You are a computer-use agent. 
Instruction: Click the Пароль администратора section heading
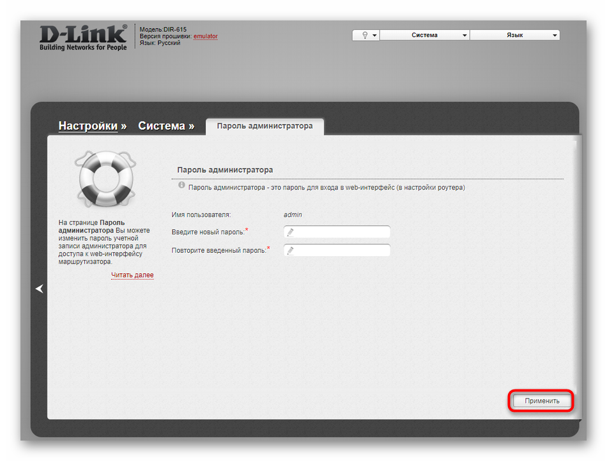tap(225, 170)
